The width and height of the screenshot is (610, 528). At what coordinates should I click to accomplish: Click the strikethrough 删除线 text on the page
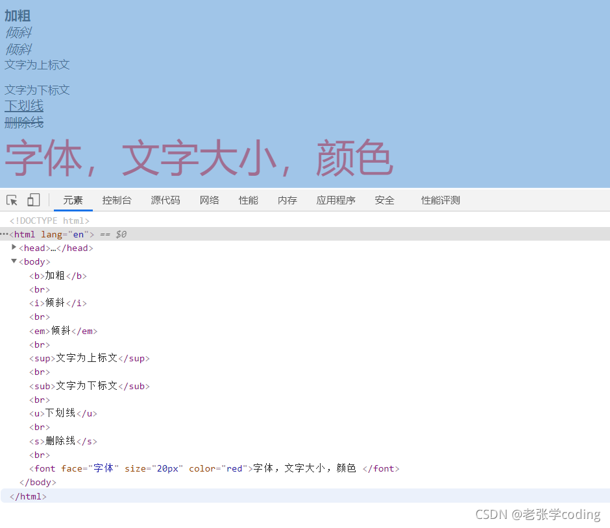tap(23, 122)
